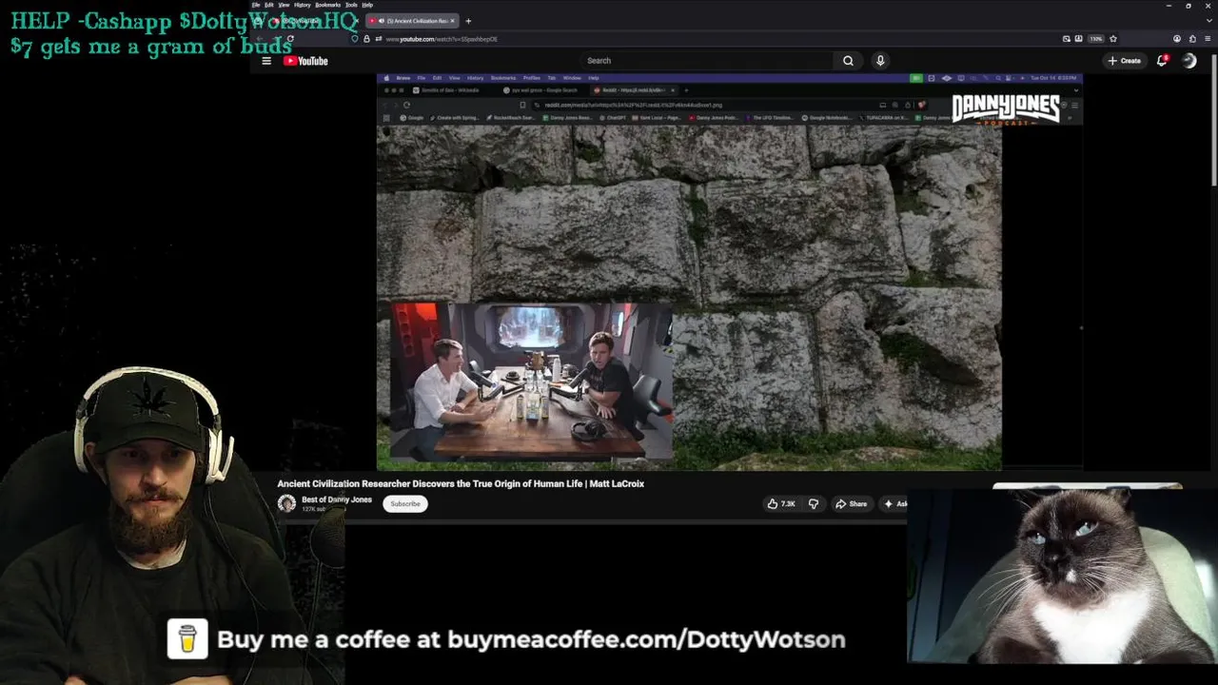Dislike the video using thumbs-down icon
Screen dimensions: 1218x685
[x=814, y=504]
